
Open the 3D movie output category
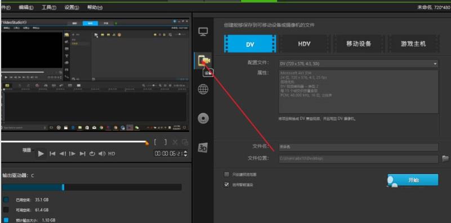coord(203,148)
